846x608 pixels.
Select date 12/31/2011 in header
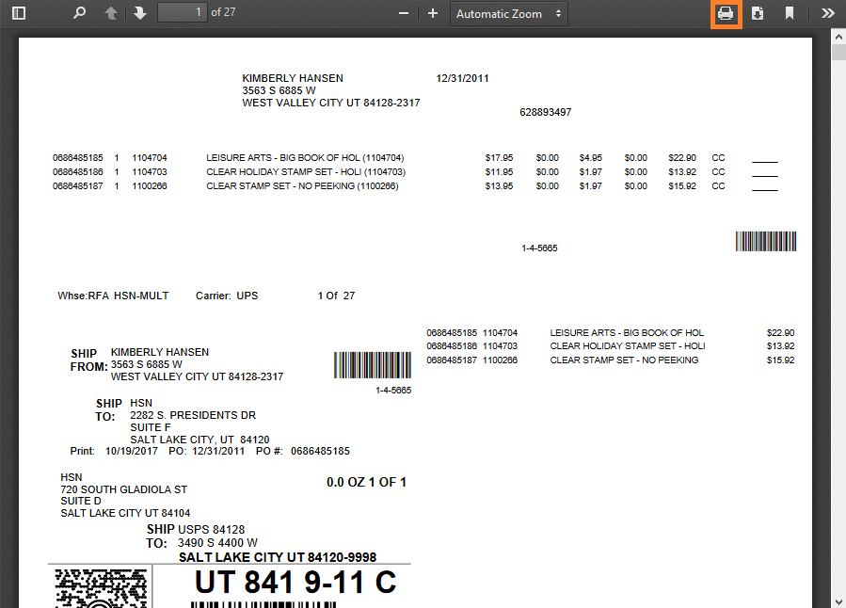click(x=462, y=78)
